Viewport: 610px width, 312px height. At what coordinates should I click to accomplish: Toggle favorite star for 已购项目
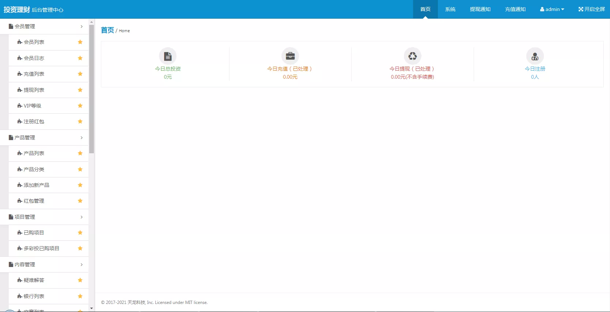80,233
